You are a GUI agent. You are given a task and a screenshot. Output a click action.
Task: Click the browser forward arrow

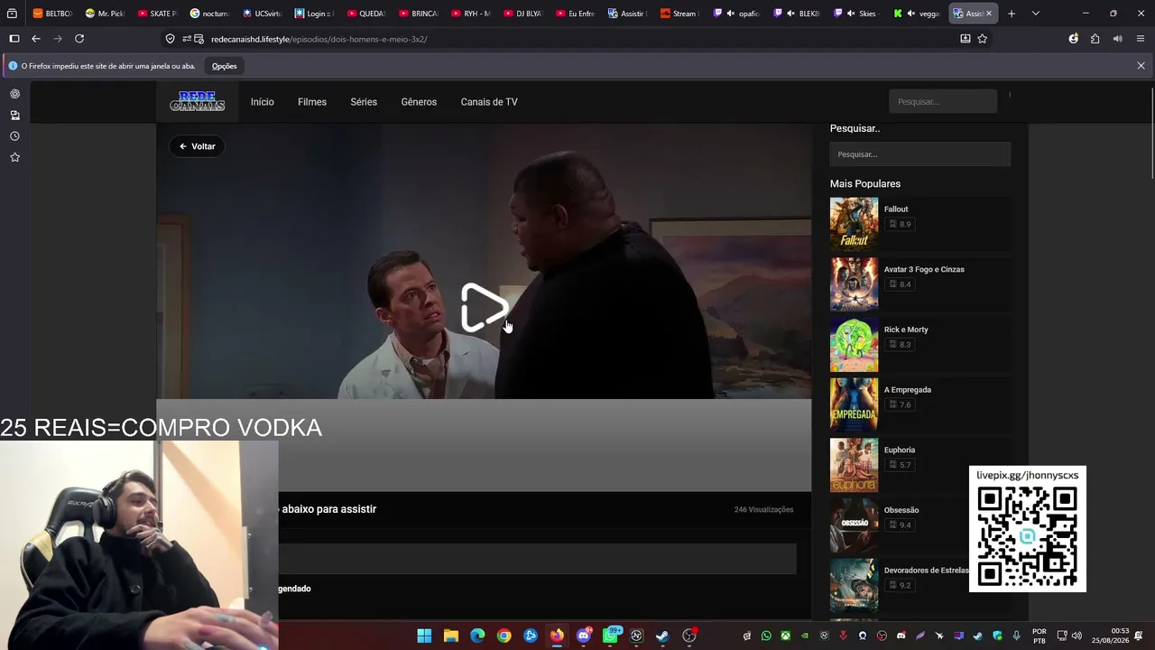tap(57, 39)
